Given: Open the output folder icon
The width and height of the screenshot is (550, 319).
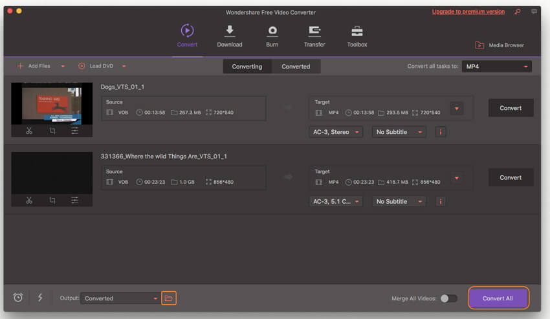Looking at the screenshot, I should [x=168, y=298].
